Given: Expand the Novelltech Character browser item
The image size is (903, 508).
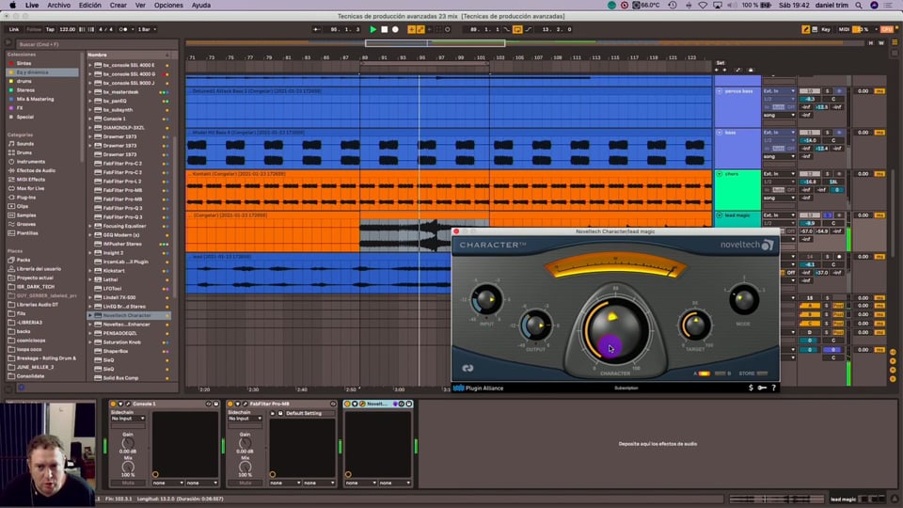Looking at the screenshot, I should tap(90, 316).
